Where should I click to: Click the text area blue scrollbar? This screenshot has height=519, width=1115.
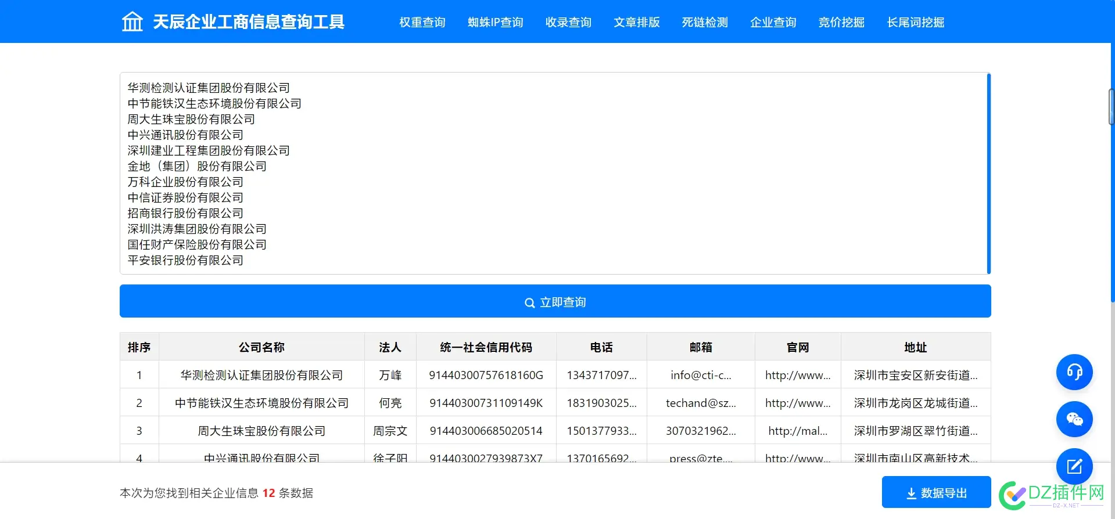pos(988,173)
